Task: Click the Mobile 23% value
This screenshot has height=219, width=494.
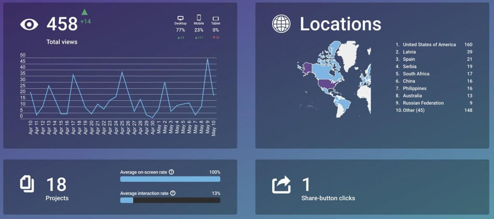Action: point(199,30)
